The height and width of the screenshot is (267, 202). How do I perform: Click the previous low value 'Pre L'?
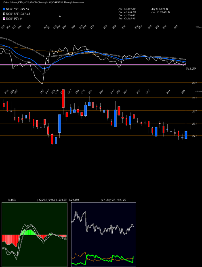(x=127, y=15)
